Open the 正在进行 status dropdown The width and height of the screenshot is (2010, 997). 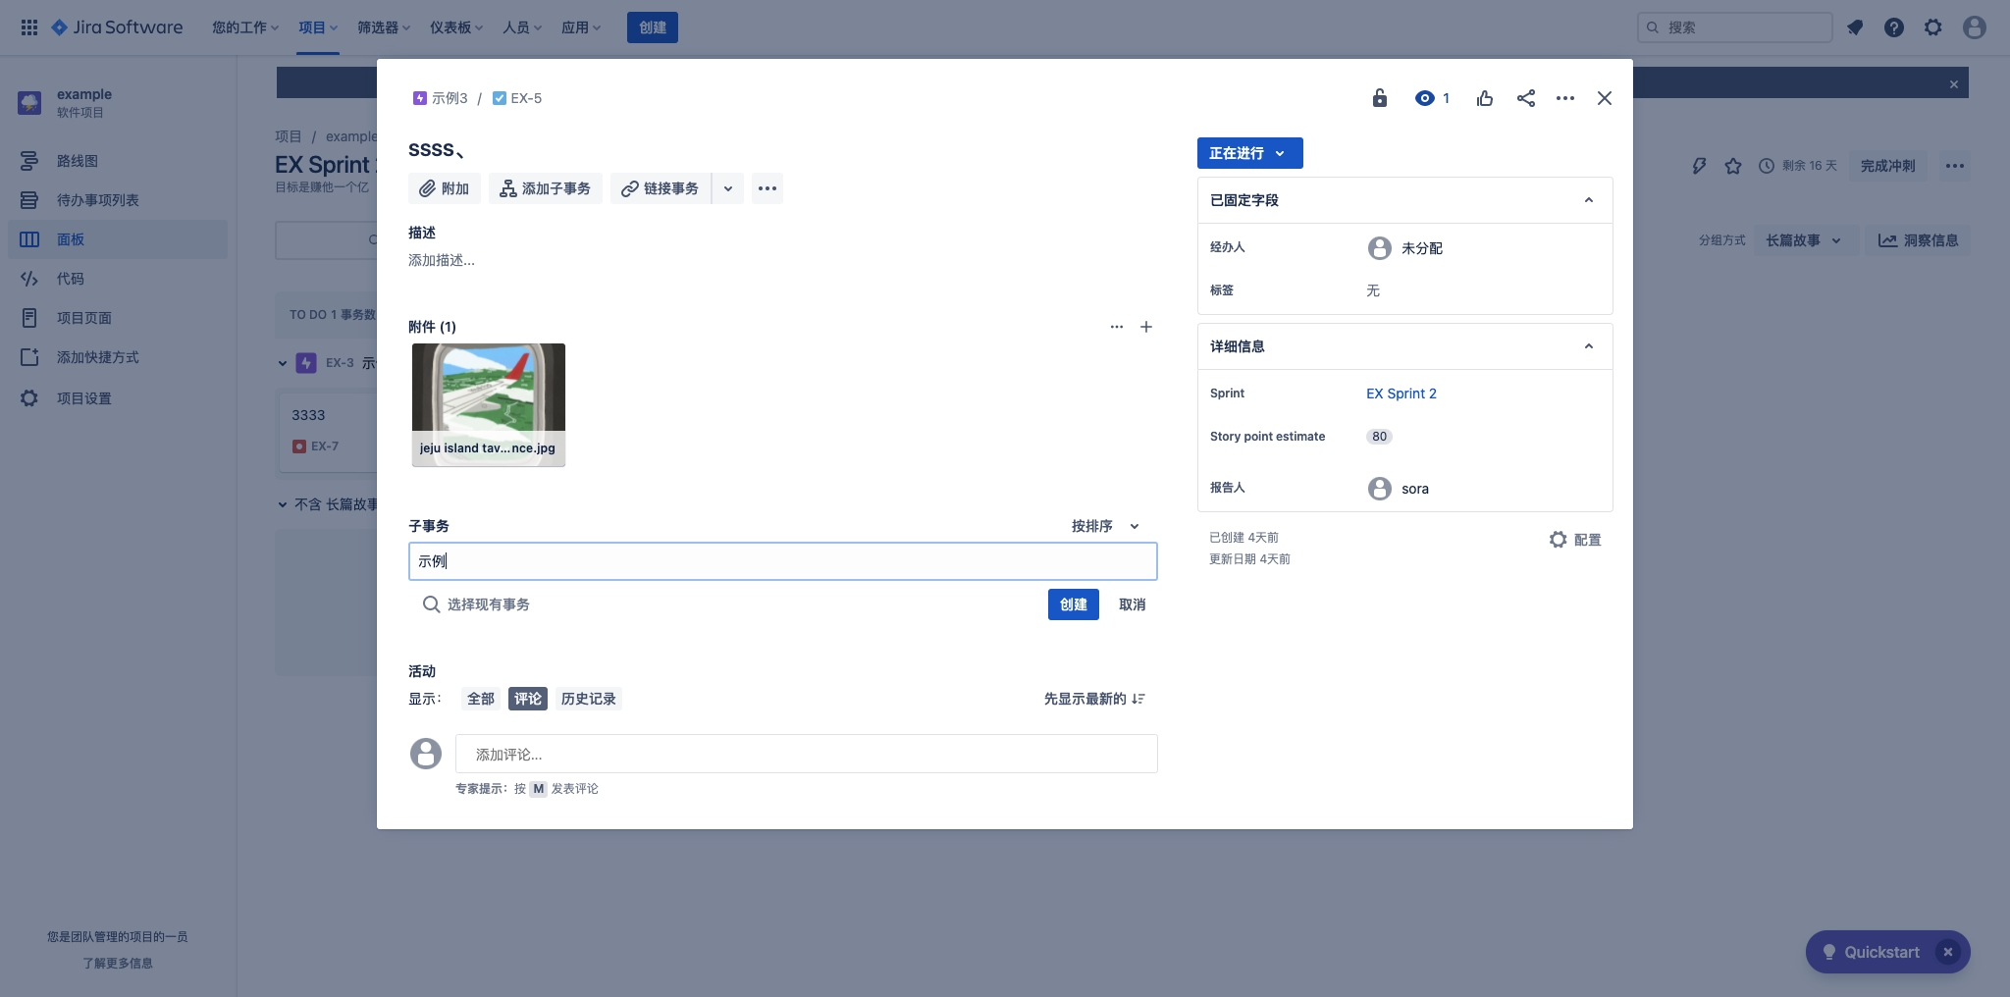click(x=1250, y=153)
